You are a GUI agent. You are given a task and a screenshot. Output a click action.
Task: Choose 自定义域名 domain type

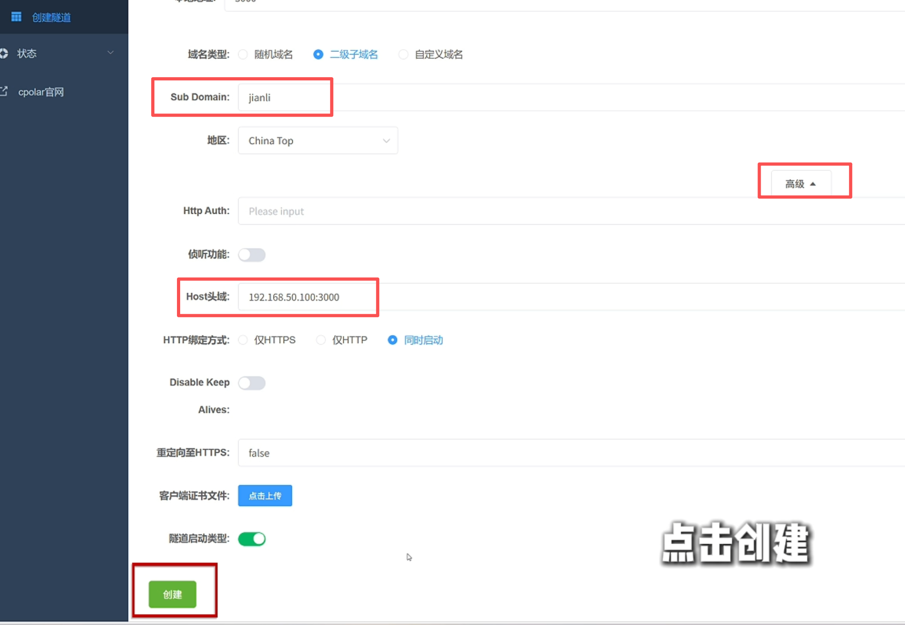[403, 55]
